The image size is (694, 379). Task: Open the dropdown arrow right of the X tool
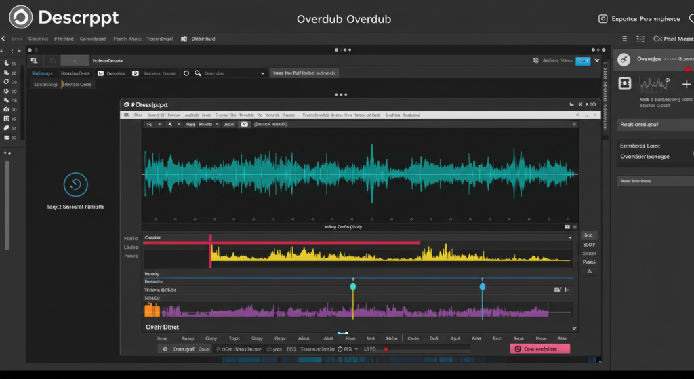tap(179, 125)
